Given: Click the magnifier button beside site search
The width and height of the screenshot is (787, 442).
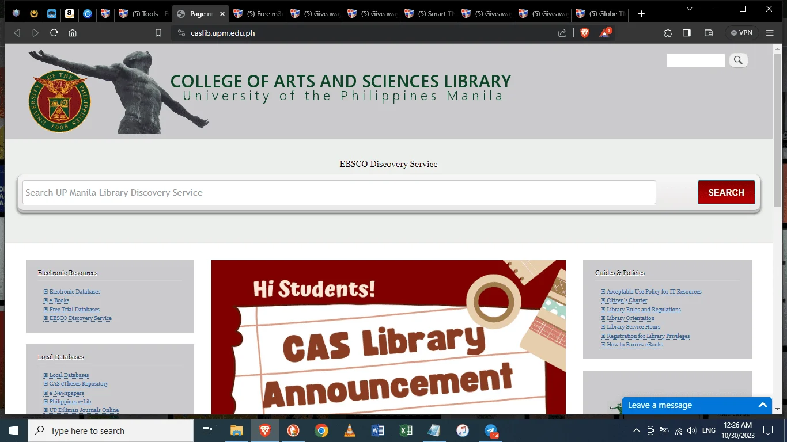Looking at the screenshot, I should click(739, 60).
